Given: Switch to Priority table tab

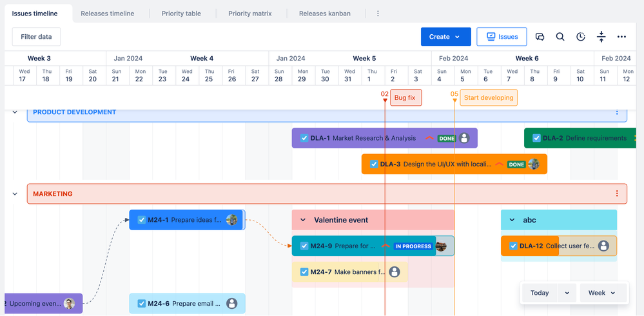Looking at the screenshot, I should coord(181,14).
